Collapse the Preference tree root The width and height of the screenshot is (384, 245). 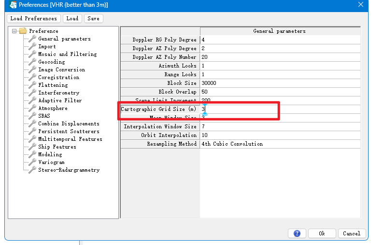tap(14, 31)
